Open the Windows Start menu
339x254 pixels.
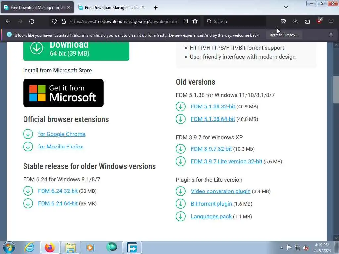pos(9,247)
